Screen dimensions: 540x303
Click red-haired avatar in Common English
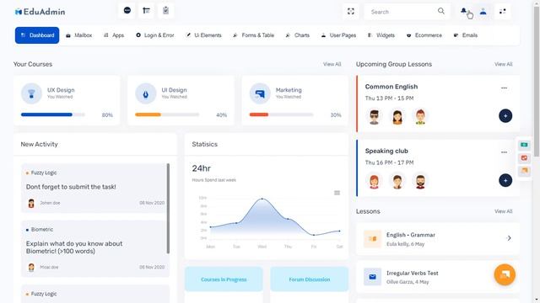coord(420,117)
